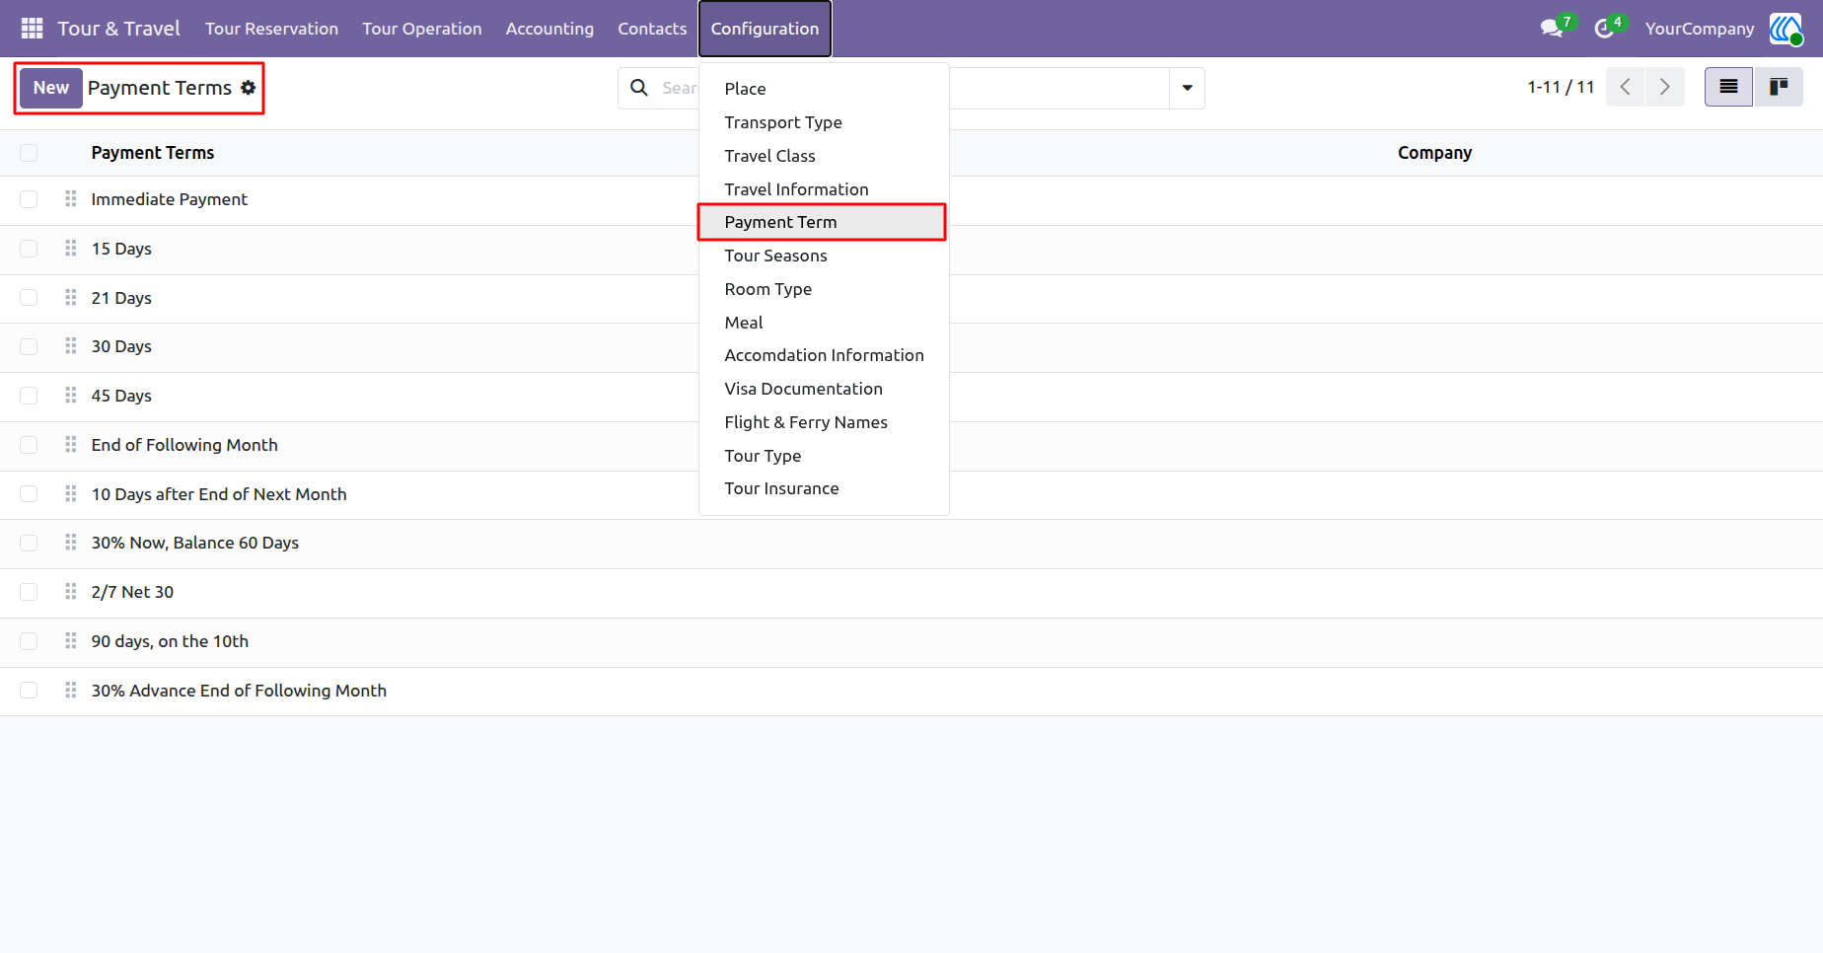The height and width of the screenshot is (953, 1823).
Task: Open the Tour Operation menu
Action: point(421,29)
